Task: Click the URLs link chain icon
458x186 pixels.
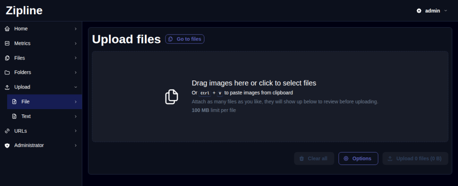Action: coord(7,131)
